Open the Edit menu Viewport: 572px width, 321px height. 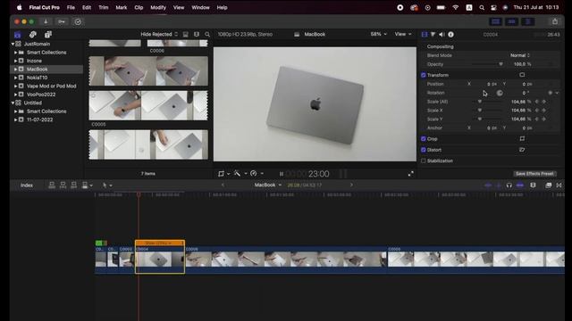(x=87, y=7)
